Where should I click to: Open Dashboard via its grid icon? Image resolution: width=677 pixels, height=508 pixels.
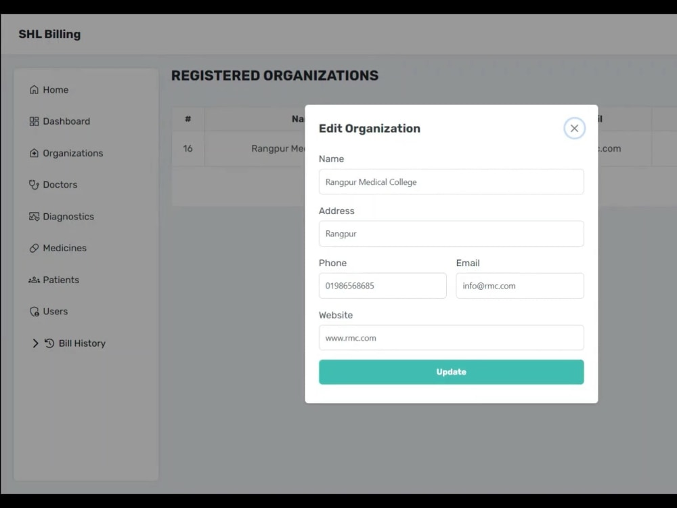pyautogui.click(x=34, y=121)
